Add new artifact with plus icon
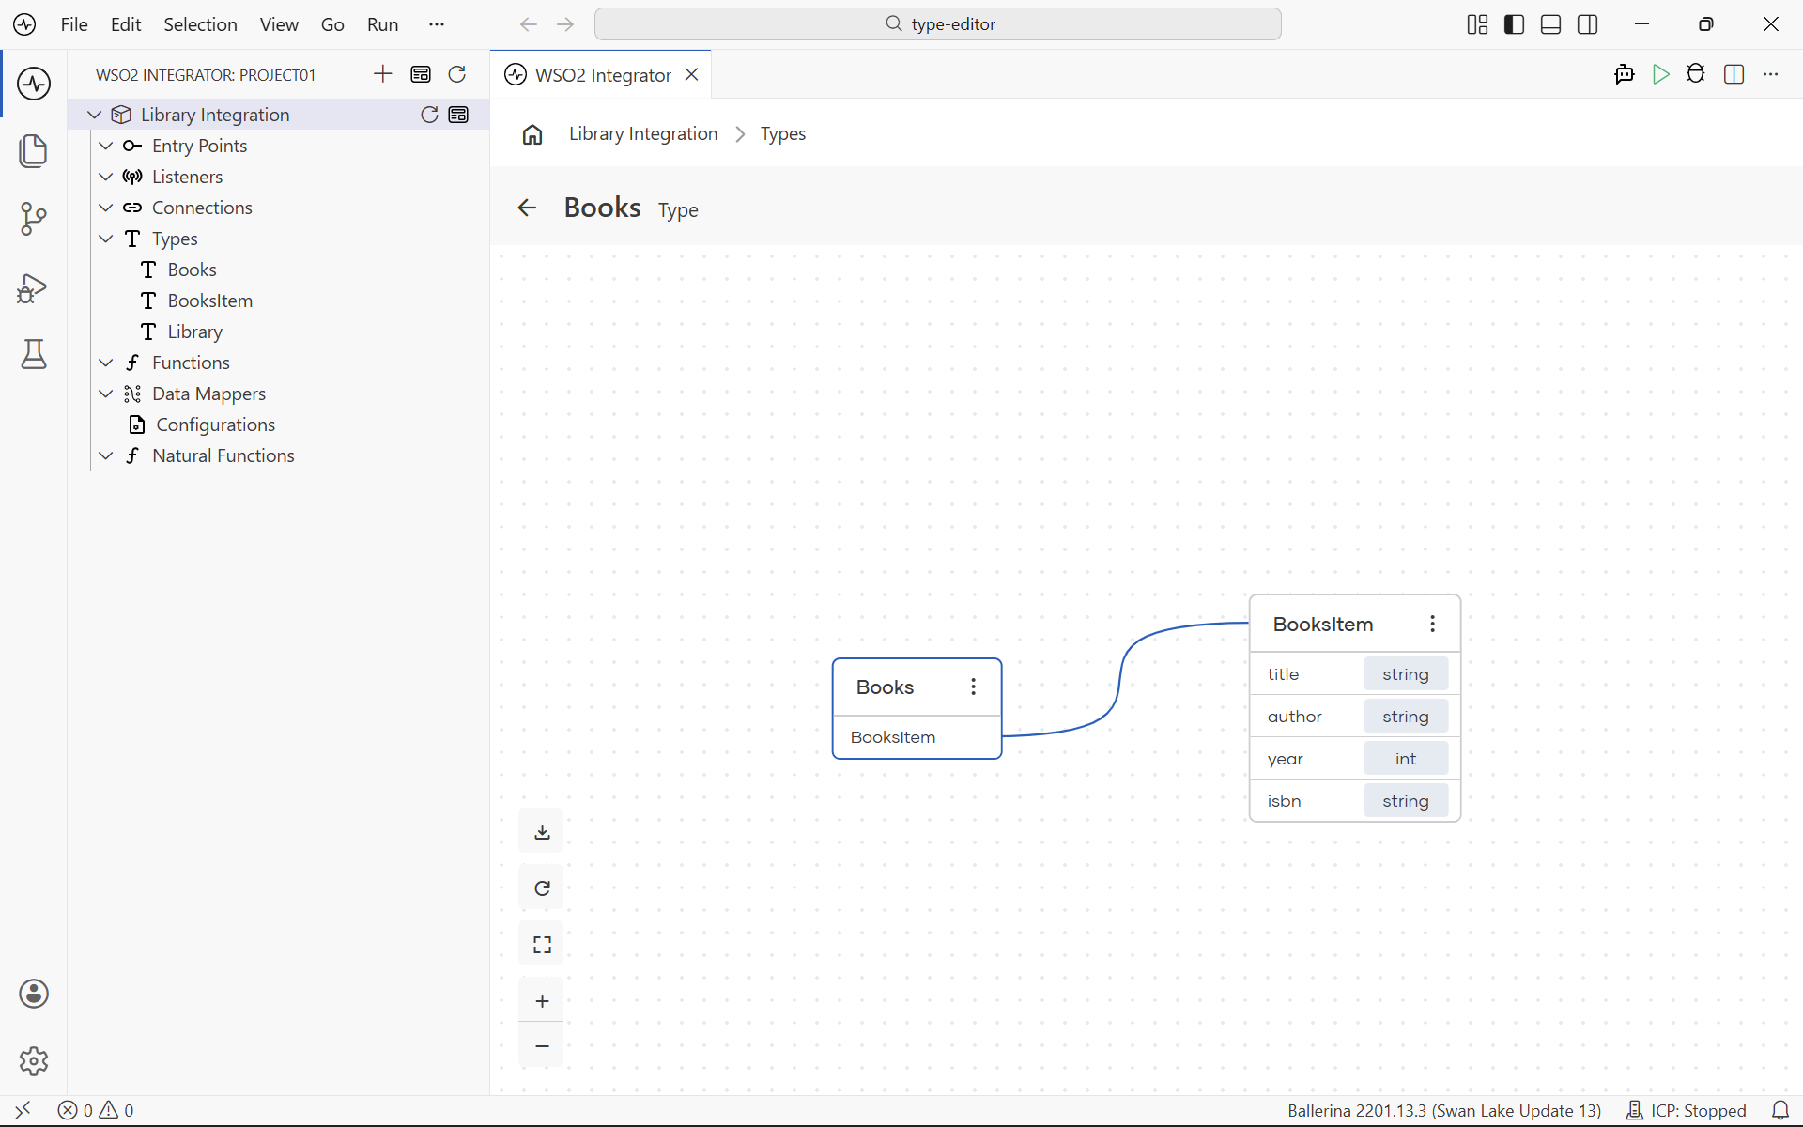 coord(383,74)
